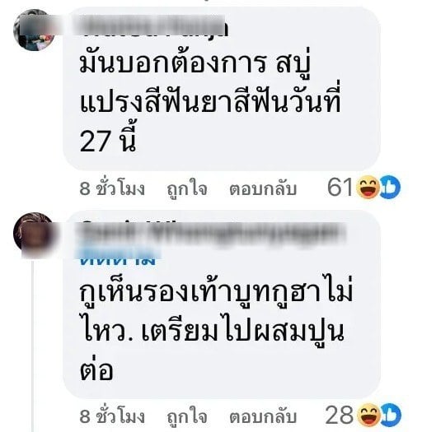Click the blue thumbs-up icon beside 61 reactions
The height and width of the screenshot is (432, 422).
click(390, 187)
